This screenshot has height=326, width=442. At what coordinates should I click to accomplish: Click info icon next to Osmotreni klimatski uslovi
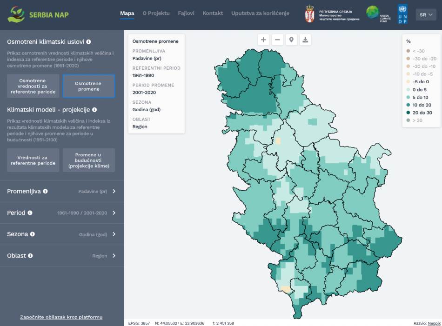pos(88,42)
